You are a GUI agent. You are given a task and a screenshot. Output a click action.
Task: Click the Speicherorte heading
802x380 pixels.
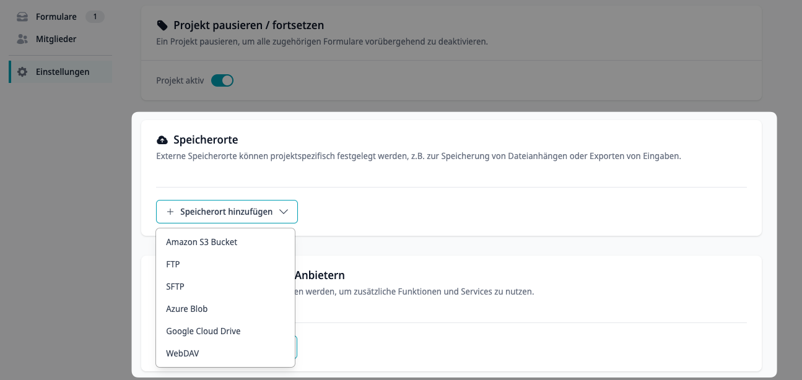pyautogui.click(x=206, y=140)
